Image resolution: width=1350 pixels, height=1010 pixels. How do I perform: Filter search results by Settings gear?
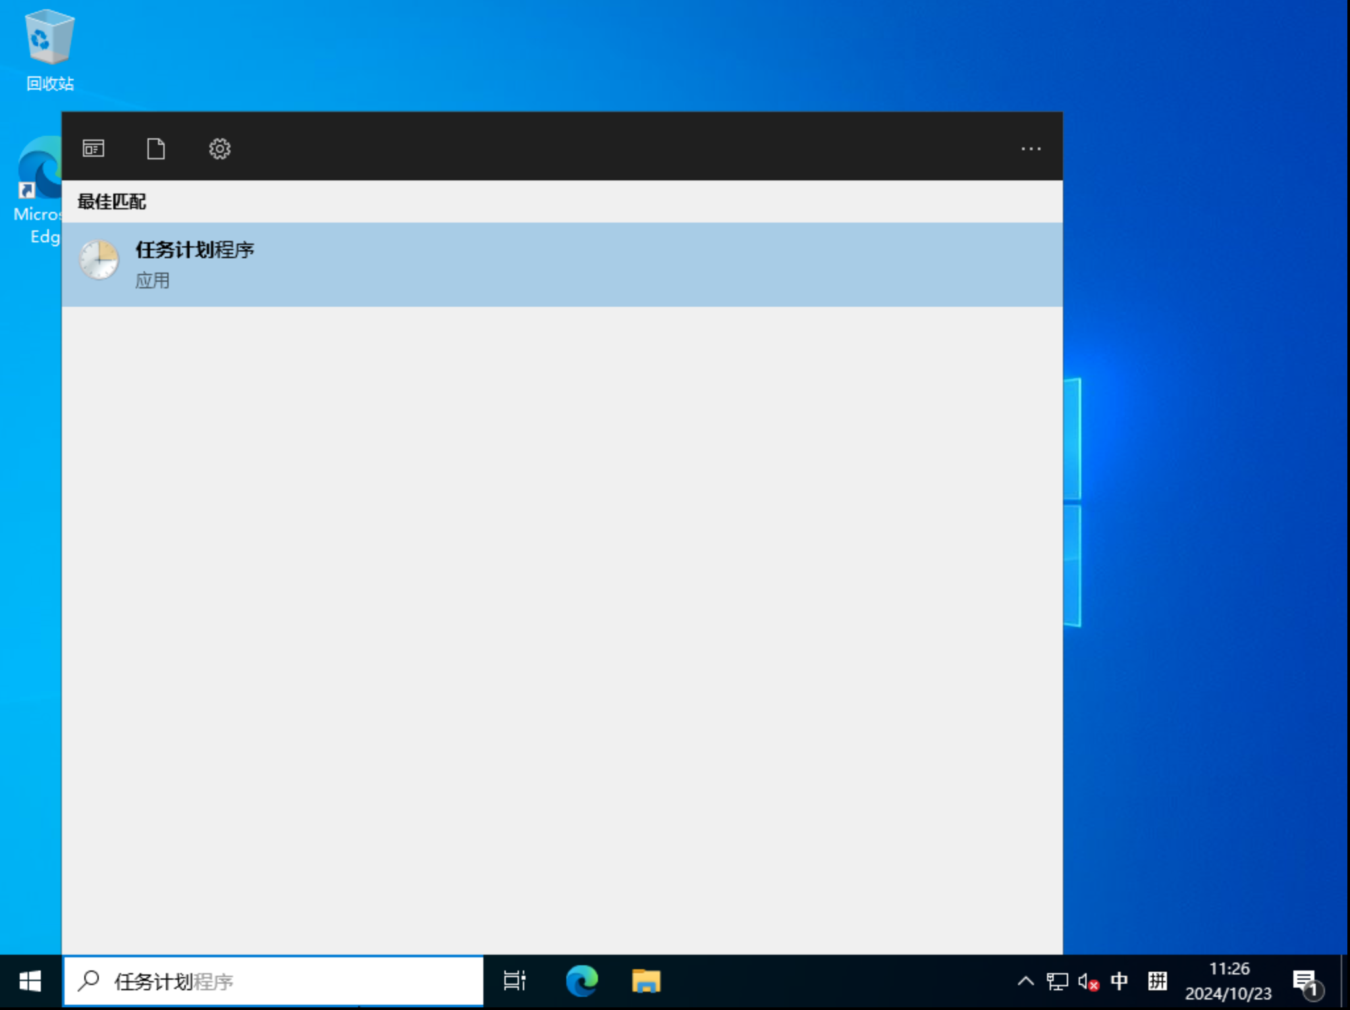point(219,149)
